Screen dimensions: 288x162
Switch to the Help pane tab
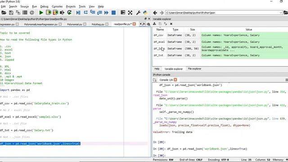point(157,69)
